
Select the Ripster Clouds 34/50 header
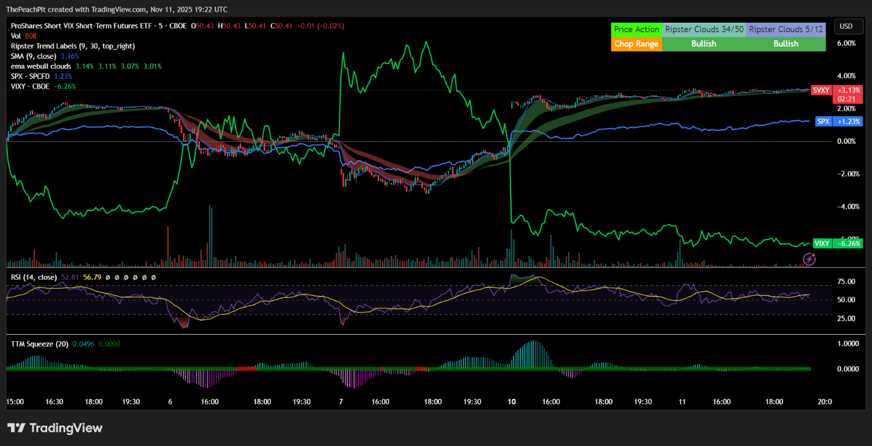point(704,29)
